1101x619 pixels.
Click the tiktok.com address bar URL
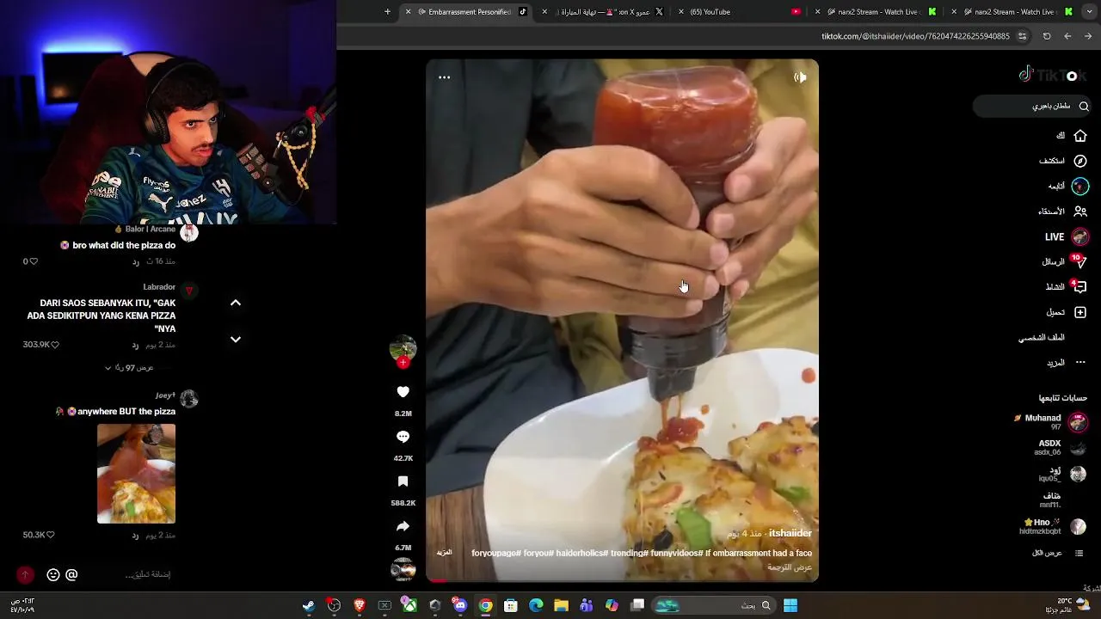(915, 36)
